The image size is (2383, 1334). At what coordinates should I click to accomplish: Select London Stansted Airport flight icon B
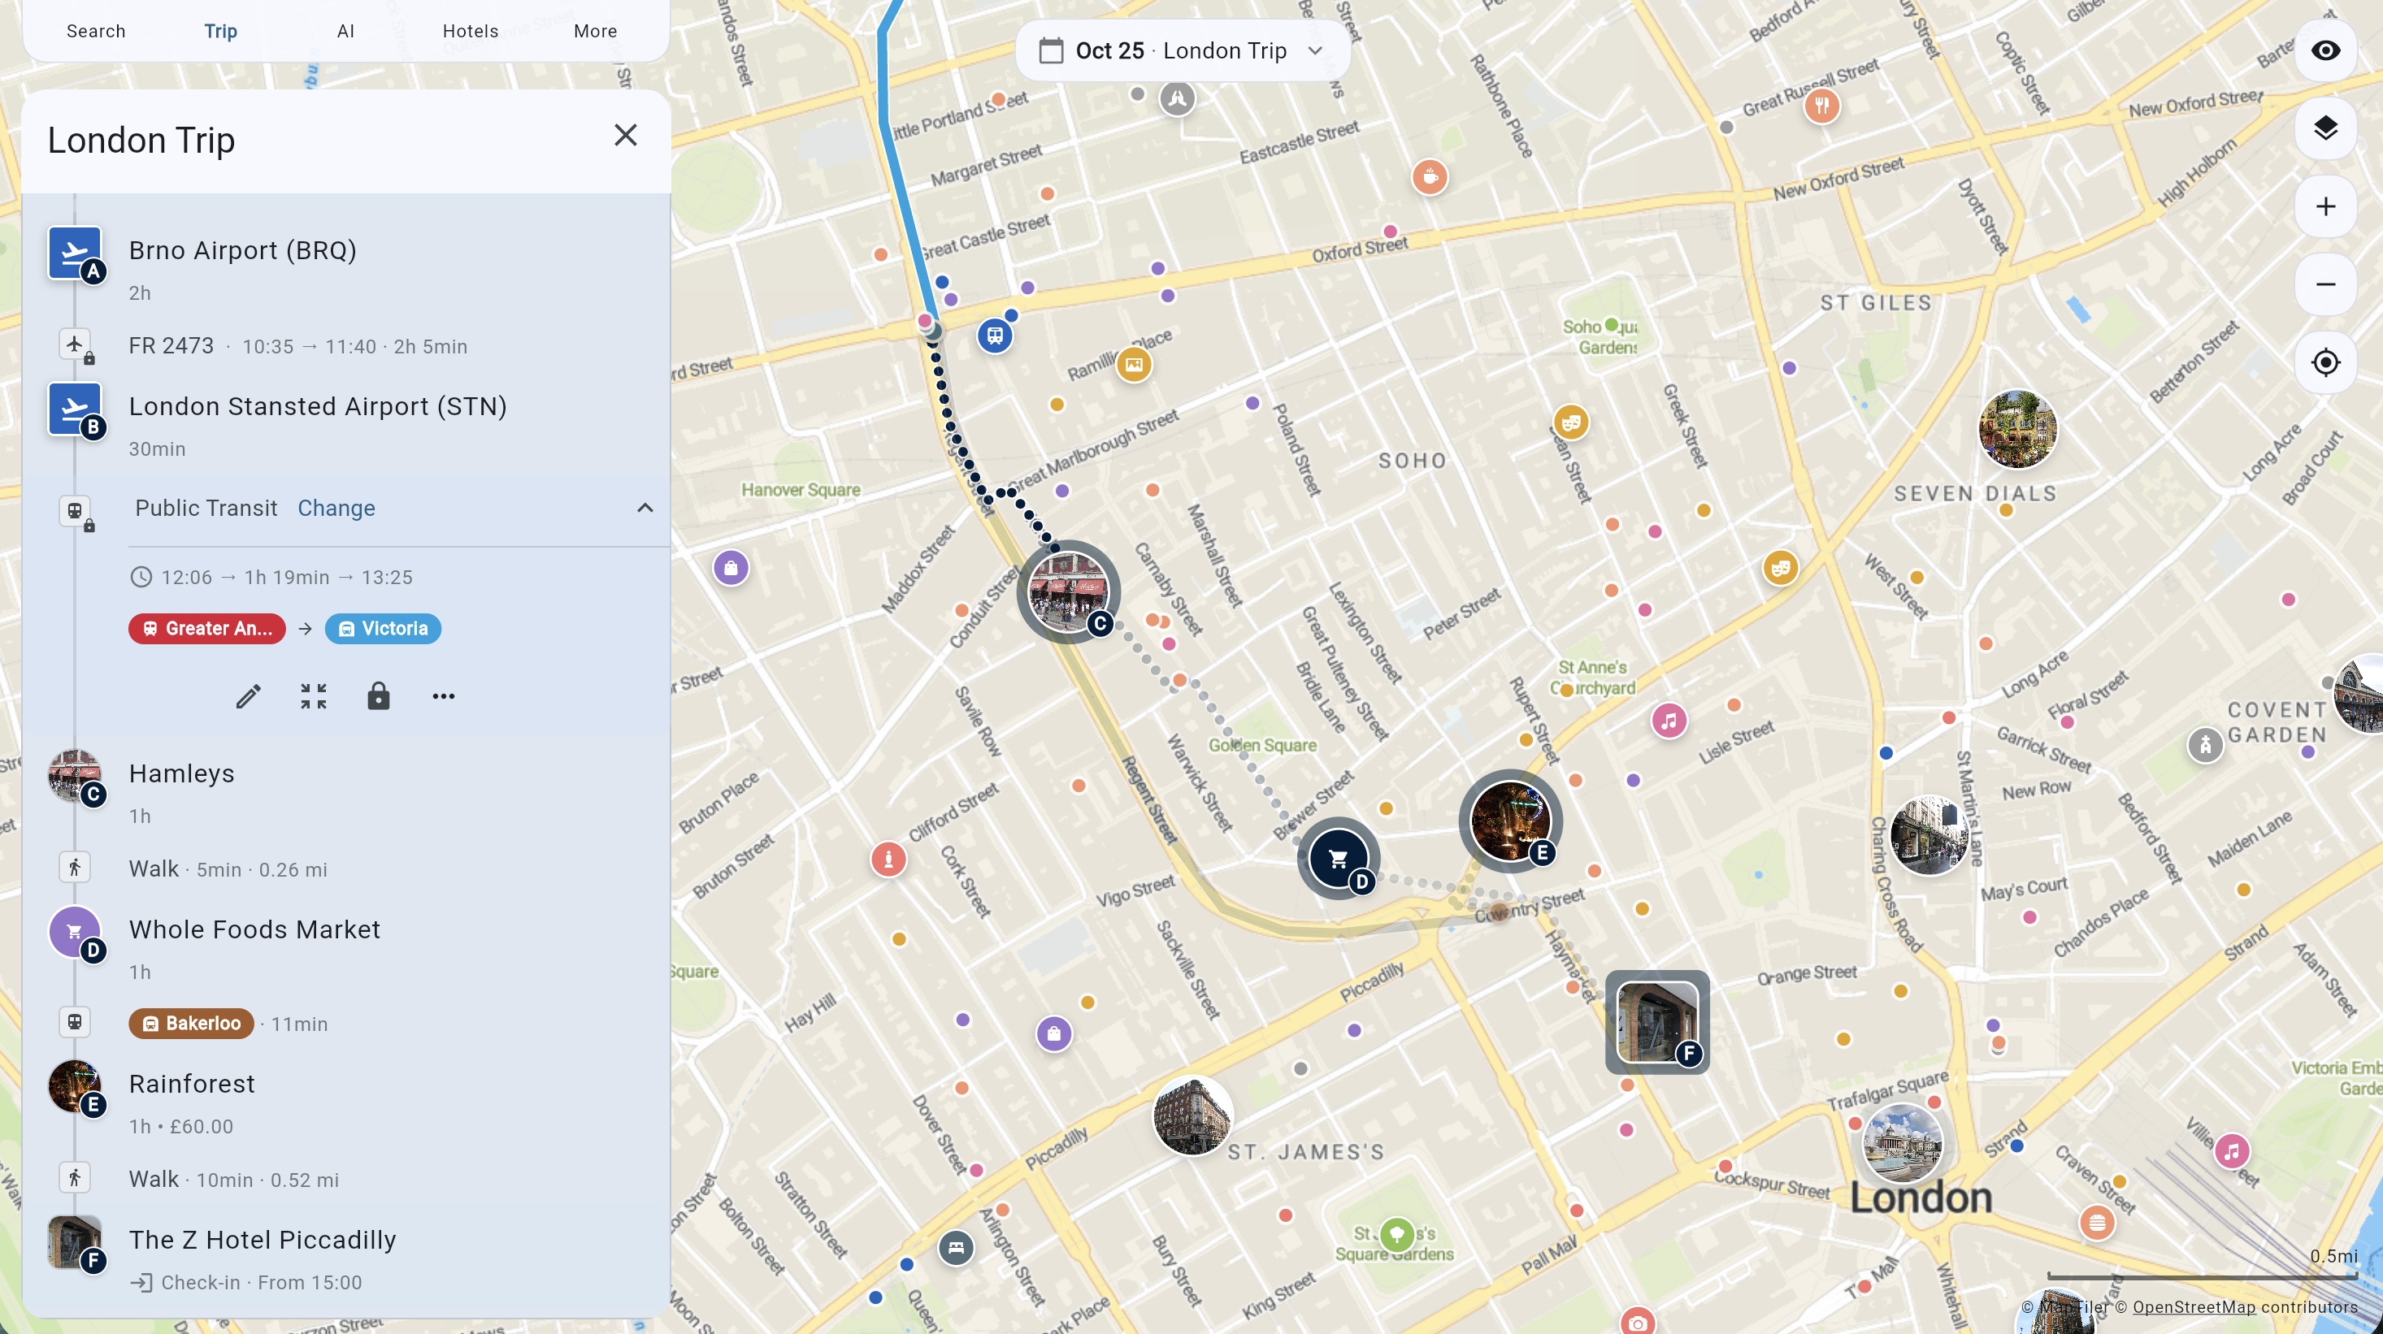tap(75, 409)
